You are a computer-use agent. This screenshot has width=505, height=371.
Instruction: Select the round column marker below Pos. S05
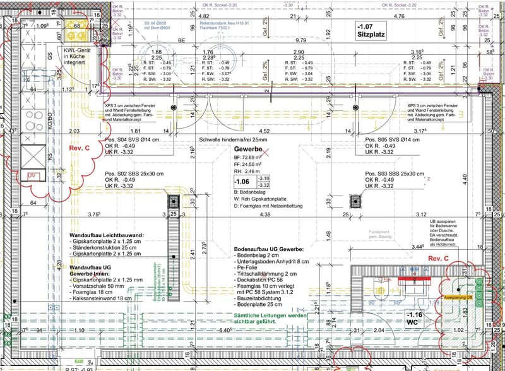[355, 107]
